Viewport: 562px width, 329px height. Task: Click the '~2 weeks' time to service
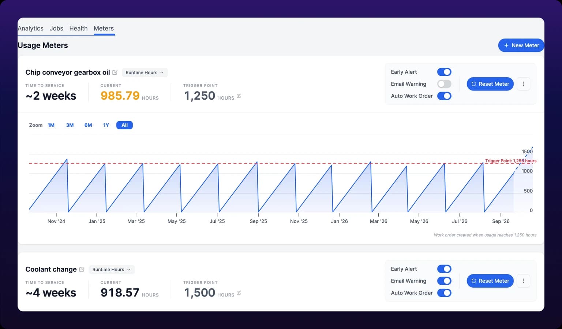[x=51, y=96]
